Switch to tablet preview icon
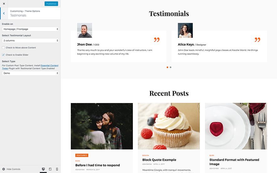 point(50,169)
